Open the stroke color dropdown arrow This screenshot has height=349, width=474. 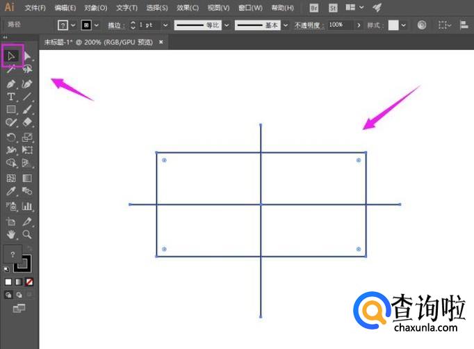click(97, 25)
